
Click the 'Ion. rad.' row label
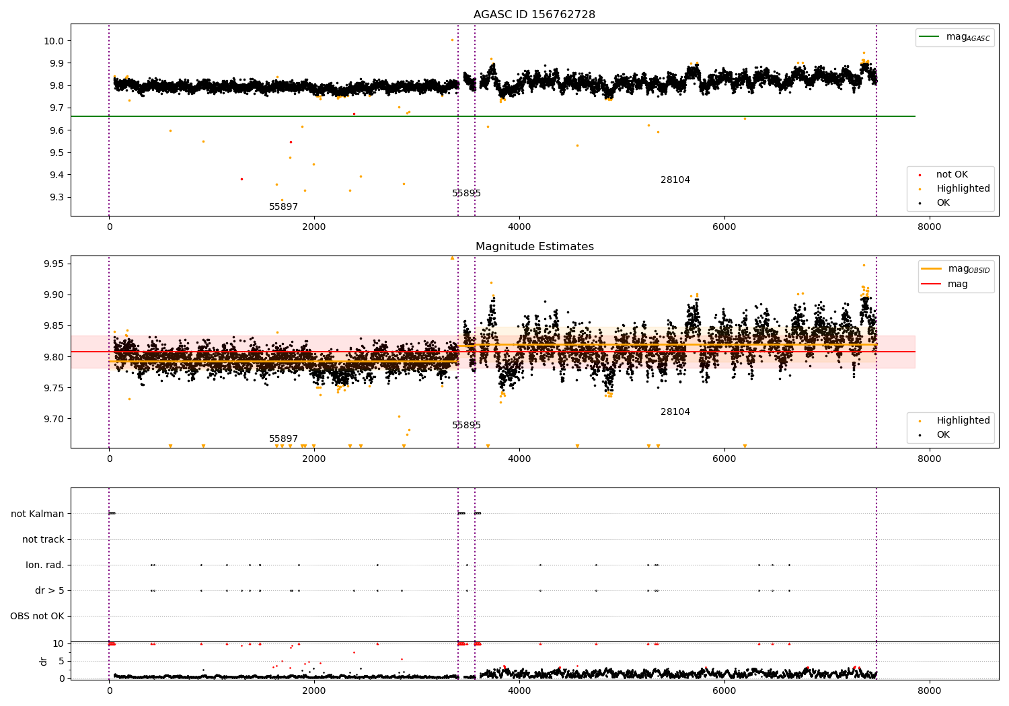[45, 565]
